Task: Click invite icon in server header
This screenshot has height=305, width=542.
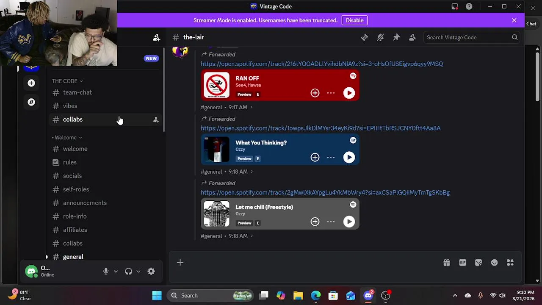Action: pyautogui.click(x=156, y=38)
